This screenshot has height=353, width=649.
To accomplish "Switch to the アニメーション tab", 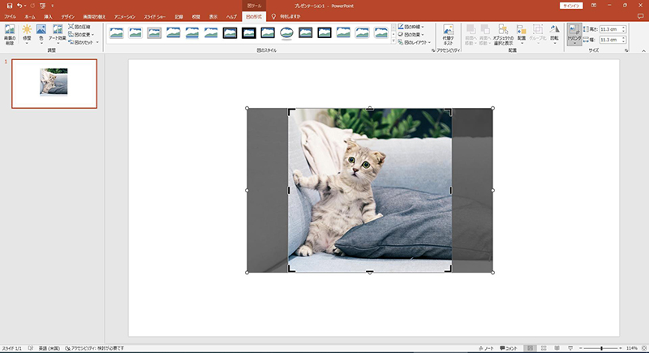I will [x=125, y=15].
